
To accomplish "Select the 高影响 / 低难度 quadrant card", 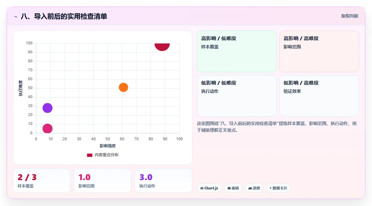I will (x=237, y=51).
